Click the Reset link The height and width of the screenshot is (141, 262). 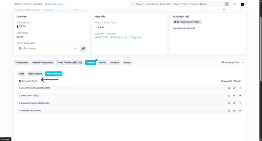[237, 81]
